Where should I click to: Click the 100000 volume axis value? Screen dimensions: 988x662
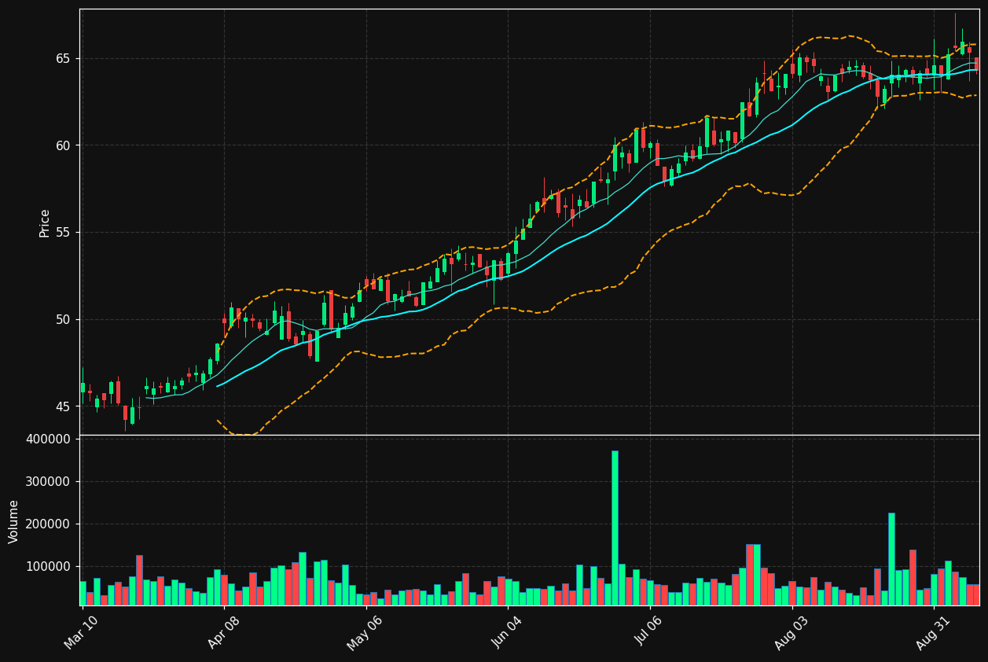[49, 567]
